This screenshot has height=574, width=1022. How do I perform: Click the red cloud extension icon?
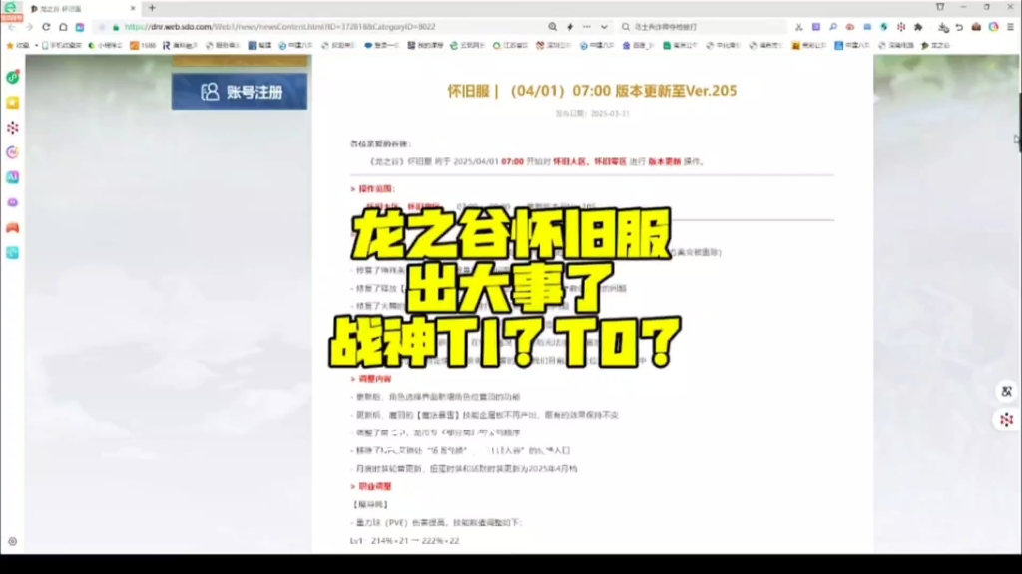tap(850, 27)
